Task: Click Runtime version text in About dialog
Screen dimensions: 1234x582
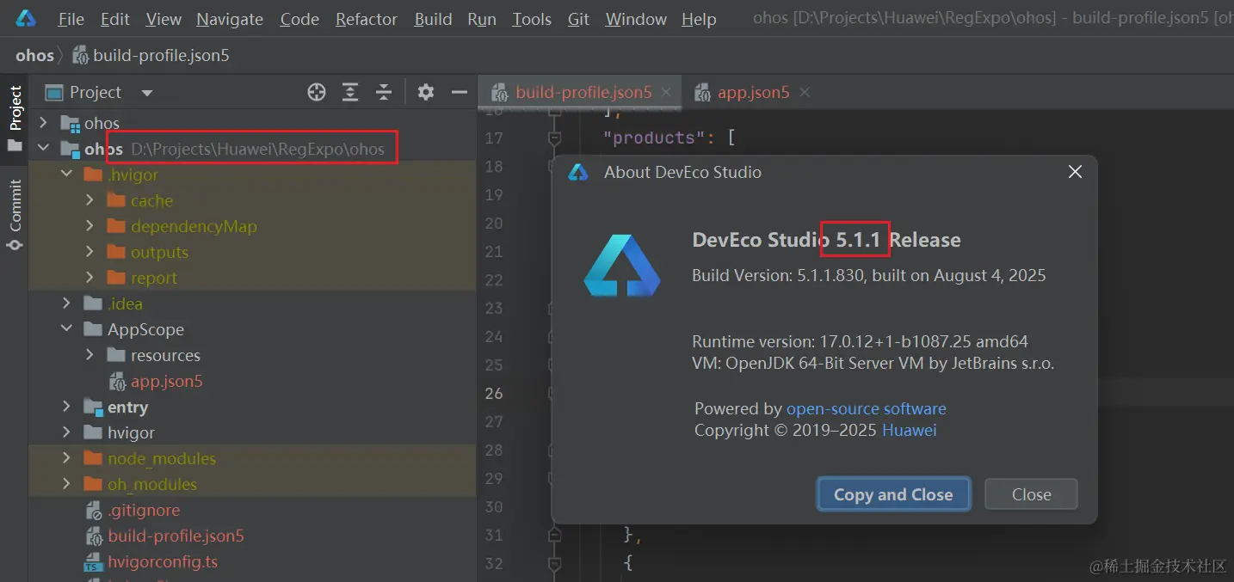Action: 860,341
